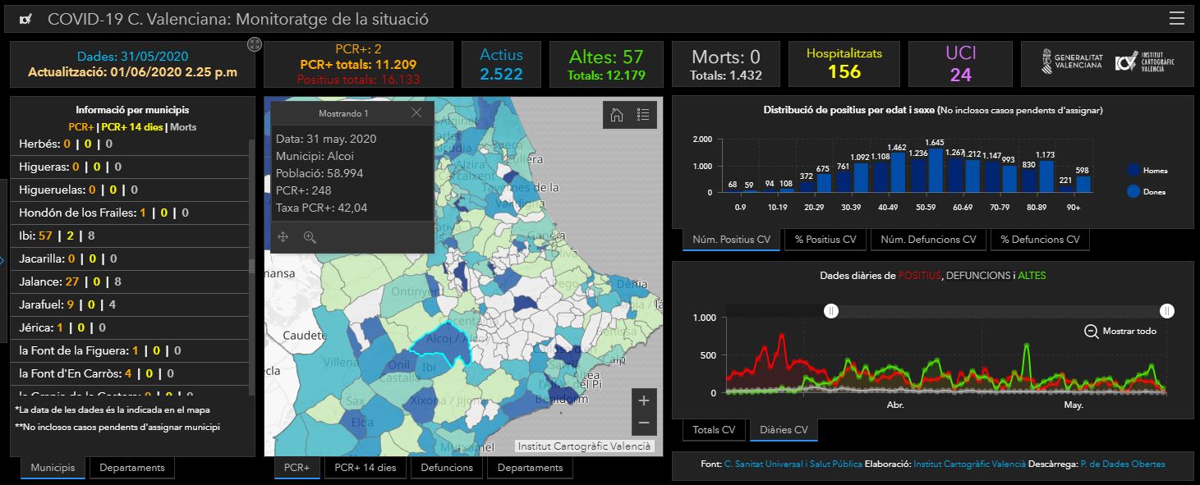Click the municipality list scrollbar
This screenshot has width=1200, height=485.
pos(251,267)
